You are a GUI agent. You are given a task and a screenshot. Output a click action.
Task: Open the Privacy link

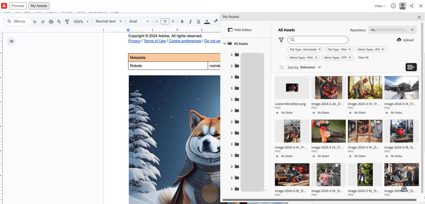pyautogui.click(x=134, y=41)
